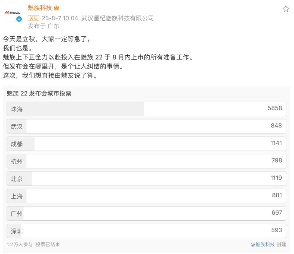Pick the 深圳 poll option
The height and width of the screenshot is (254, 294).
tap(146, 231)
